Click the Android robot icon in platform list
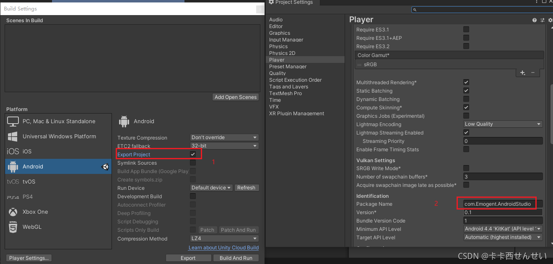The height and width of the screenshot is (264, 553). (x=13, y=166)
